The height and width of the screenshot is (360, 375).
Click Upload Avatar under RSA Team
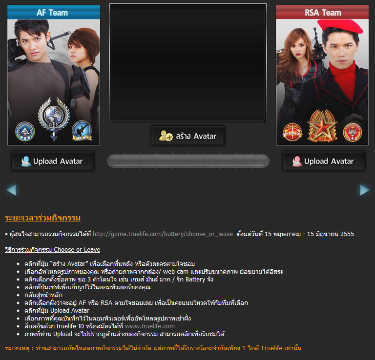coord(324,161)
